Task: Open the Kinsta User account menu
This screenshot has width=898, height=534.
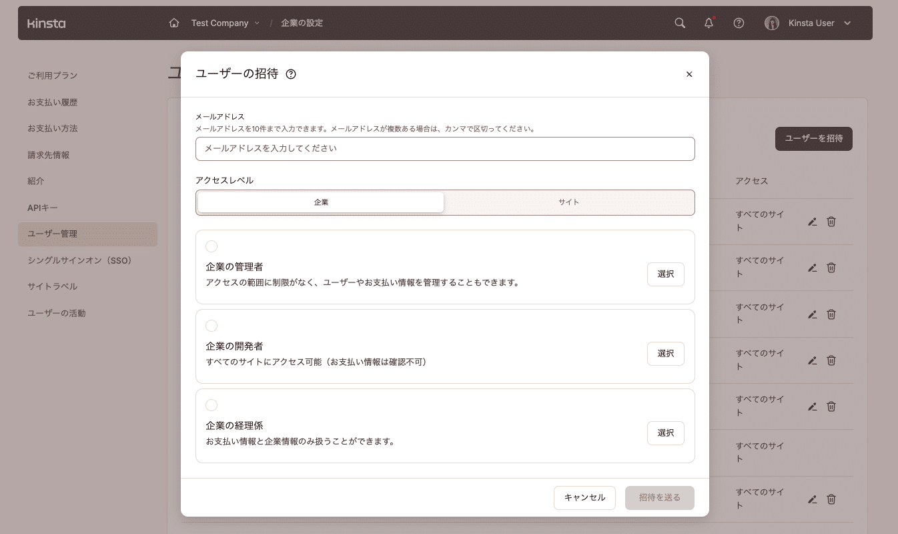Action: coord(820,23)
